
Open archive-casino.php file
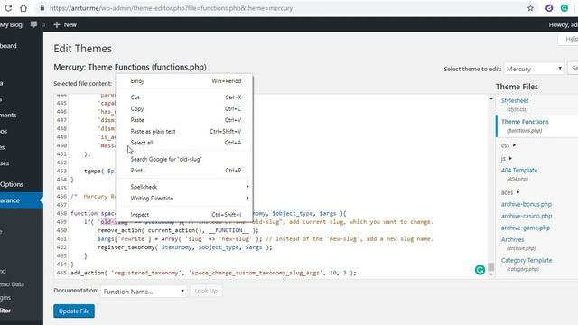click(527, 216)
